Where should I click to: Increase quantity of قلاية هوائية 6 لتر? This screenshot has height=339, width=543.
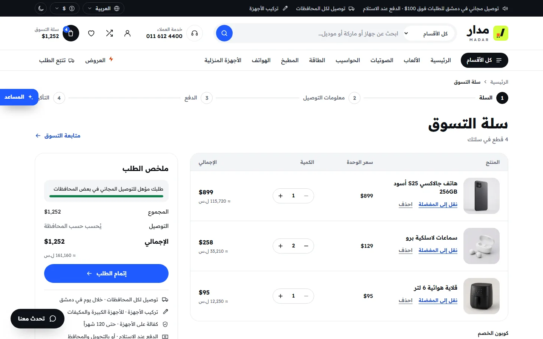coord(281,296)
